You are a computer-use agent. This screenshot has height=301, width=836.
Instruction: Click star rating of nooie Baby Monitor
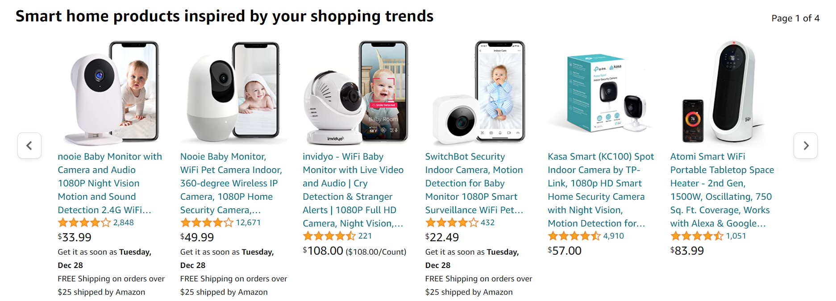pyautogui.click(x=84, y=223)
